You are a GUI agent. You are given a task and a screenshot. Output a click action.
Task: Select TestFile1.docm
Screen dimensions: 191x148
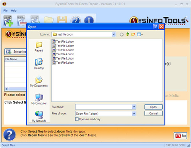63,42
